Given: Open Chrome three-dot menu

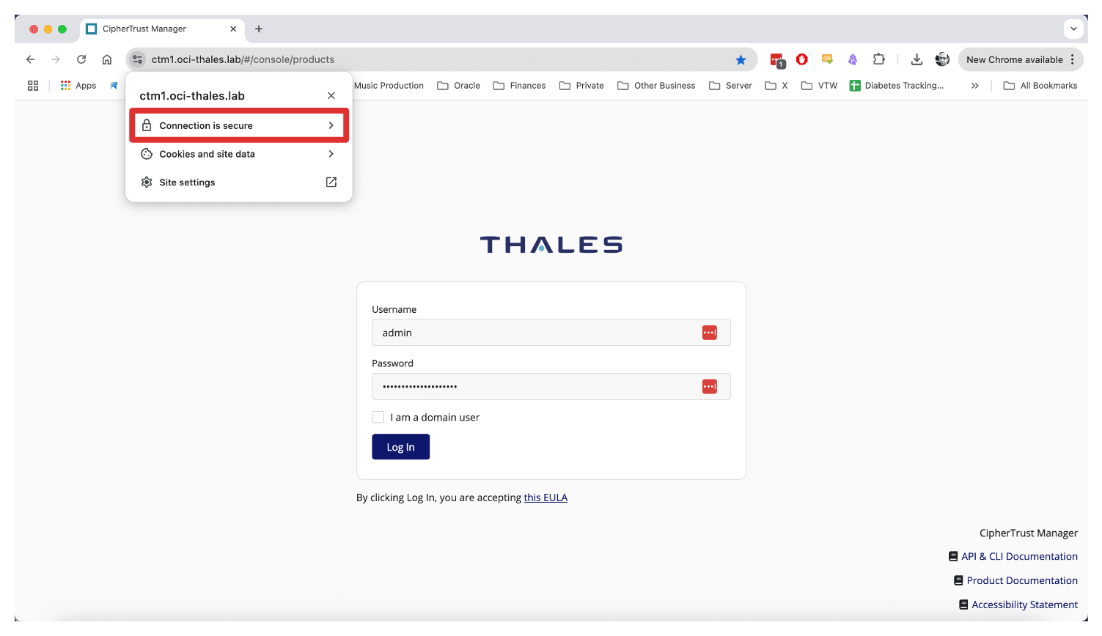Looking at the screenshot, I should click(1073, 59).
